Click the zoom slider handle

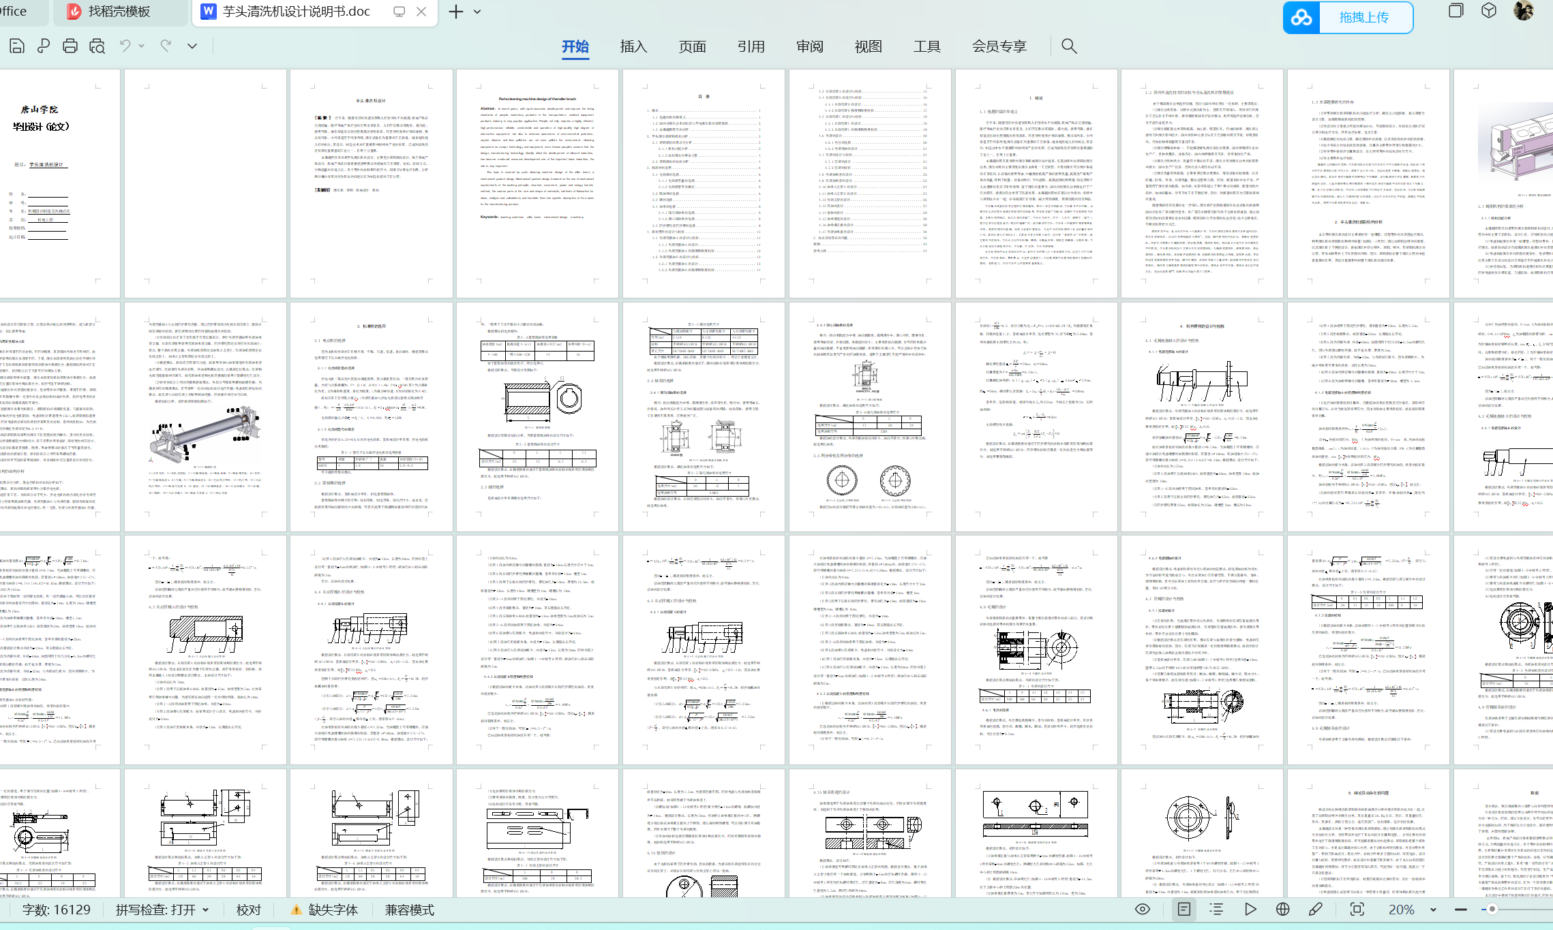pyautogui.click(x=1492, y=910)
